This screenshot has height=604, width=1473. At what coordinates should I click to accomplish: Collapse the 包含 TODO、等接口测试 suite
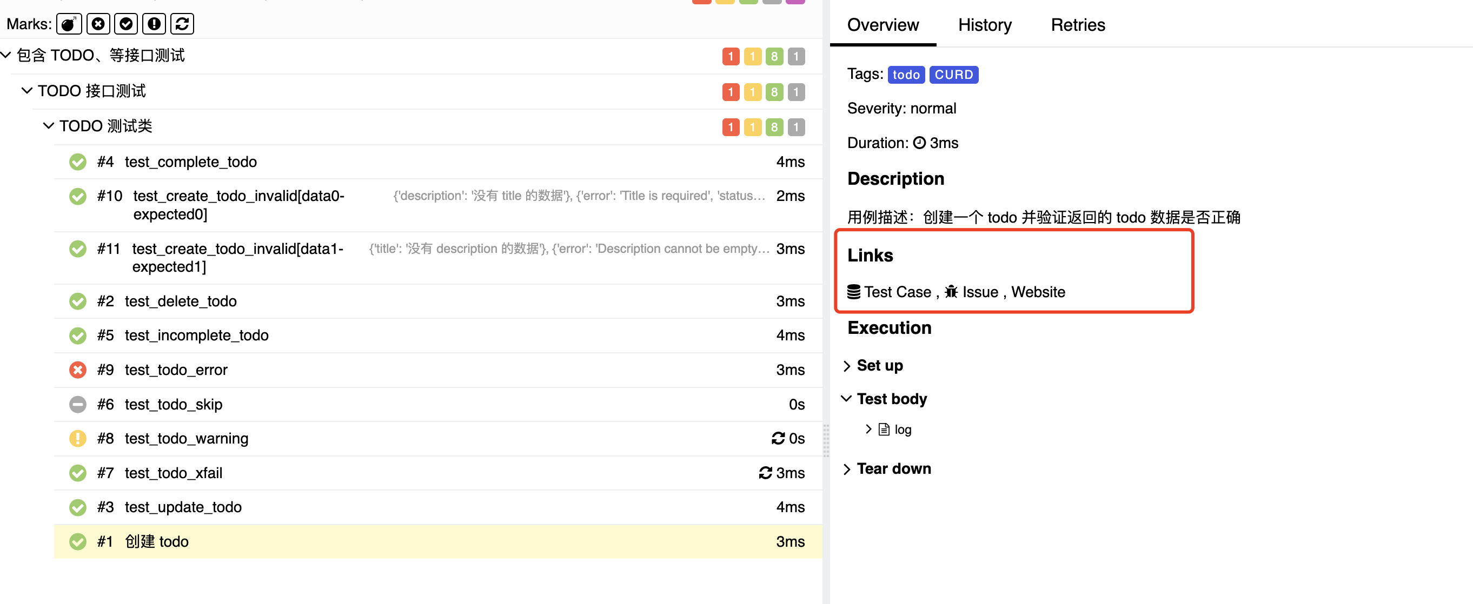6,56
